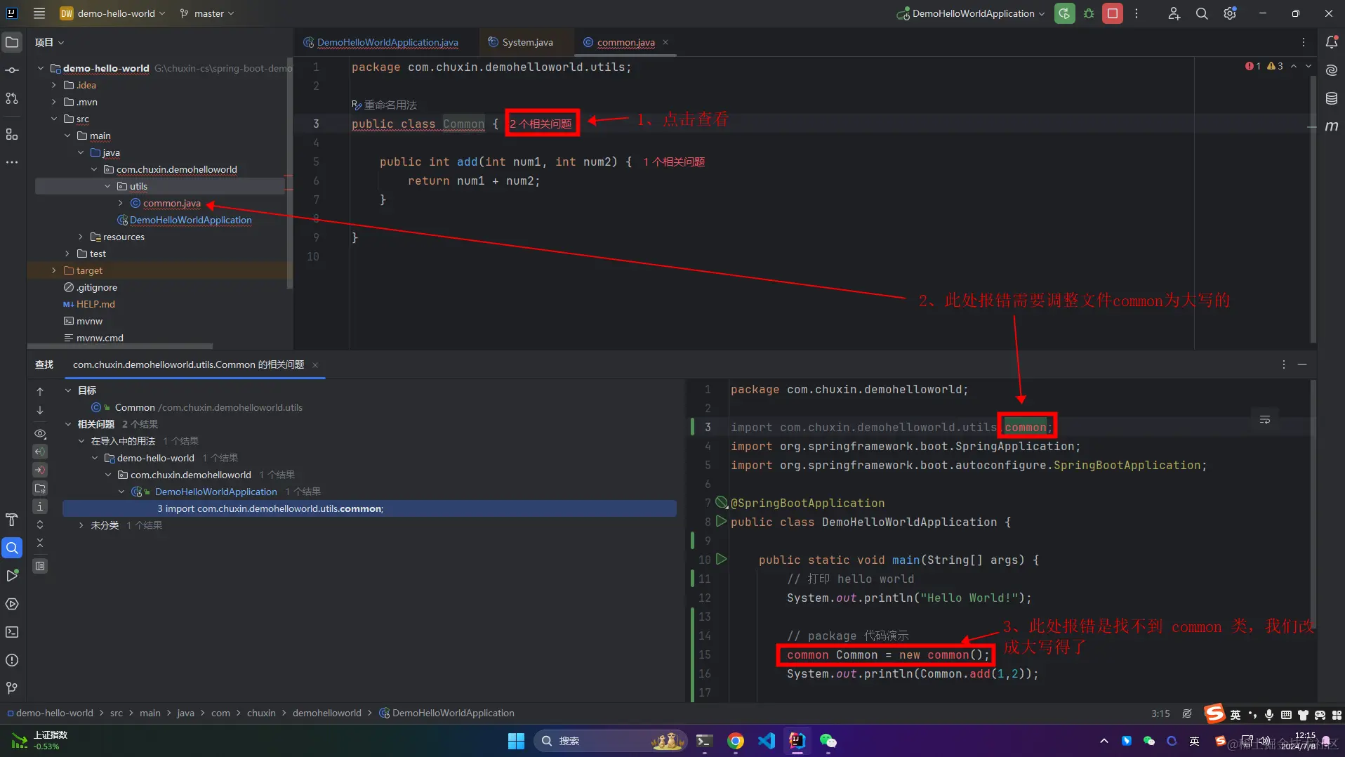The width and height of the screenshot is (1345, 757).
Task: Open the Services tool window
Action: 12,604
